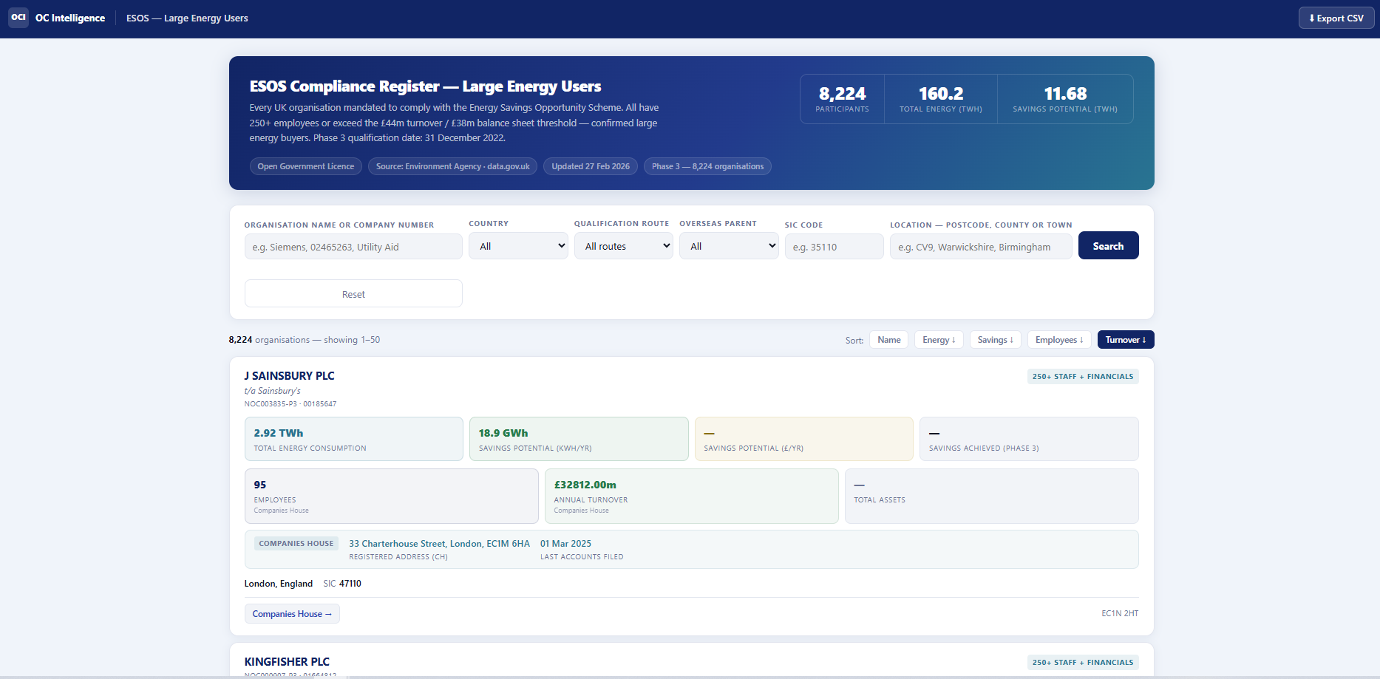Image resolution: width=1380 pixels, height=679 pixels.
Task: Sort results by Name
Action: click(x=889, y=340)
